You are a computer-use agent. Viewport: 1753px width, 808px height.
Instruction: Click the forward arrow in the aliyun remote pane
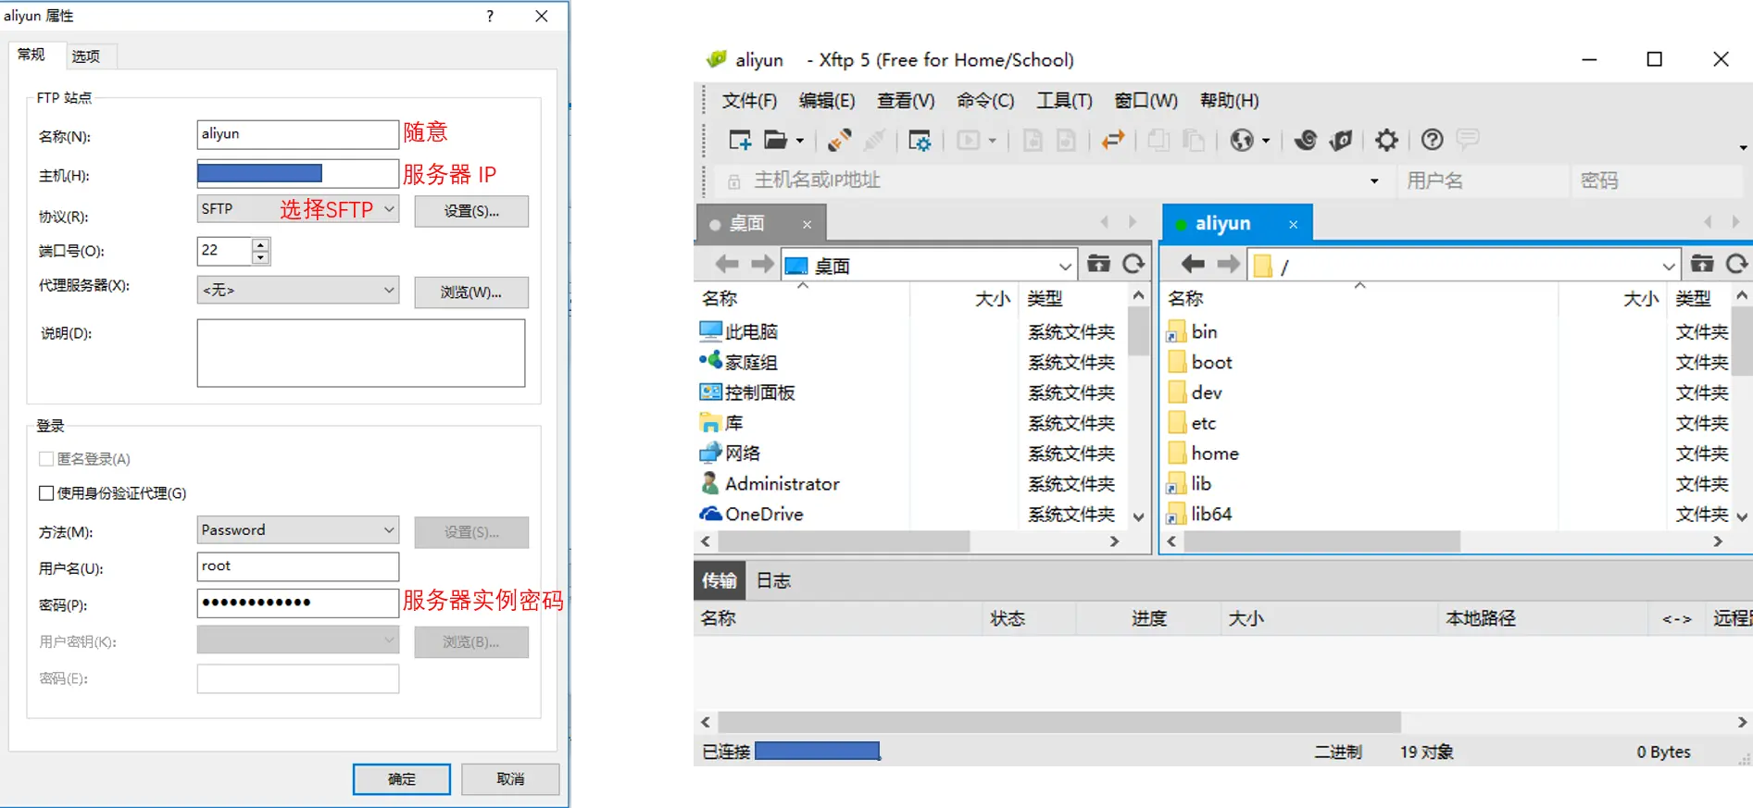[x=1228, y=265]
